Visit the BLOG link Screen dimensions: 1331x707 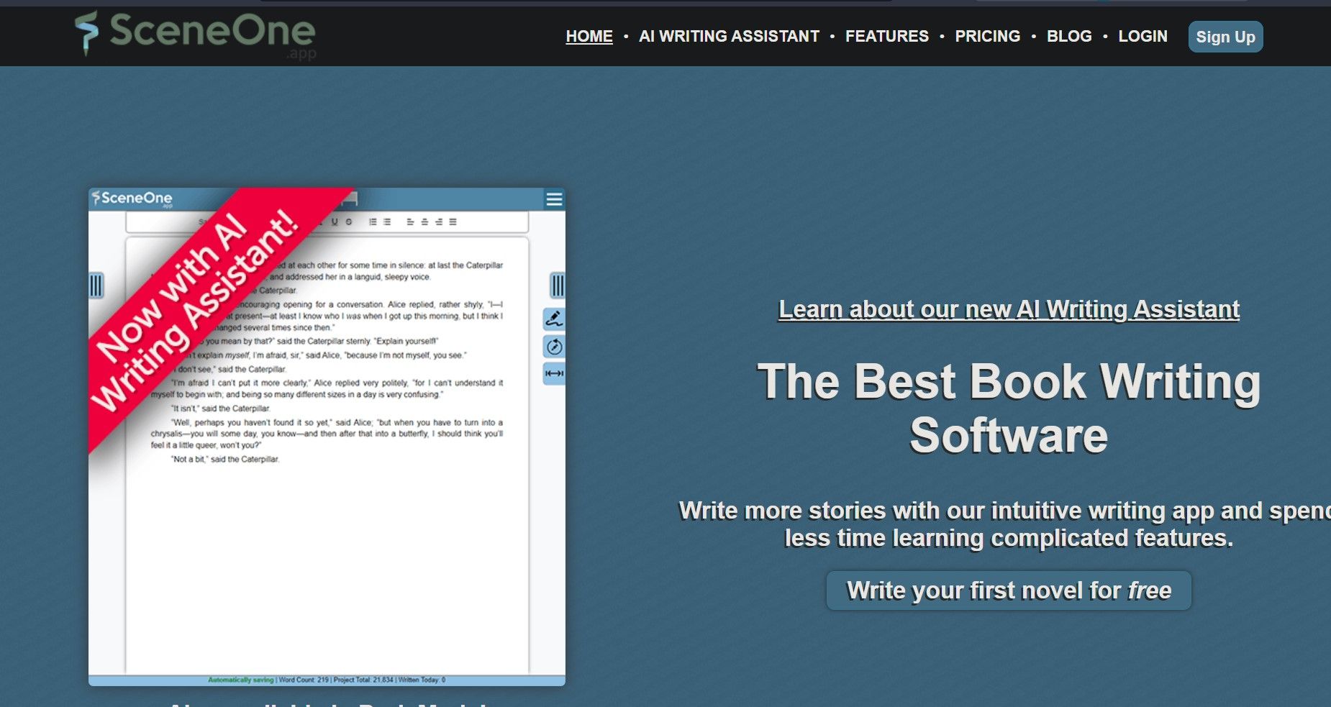coord(1069,36)
